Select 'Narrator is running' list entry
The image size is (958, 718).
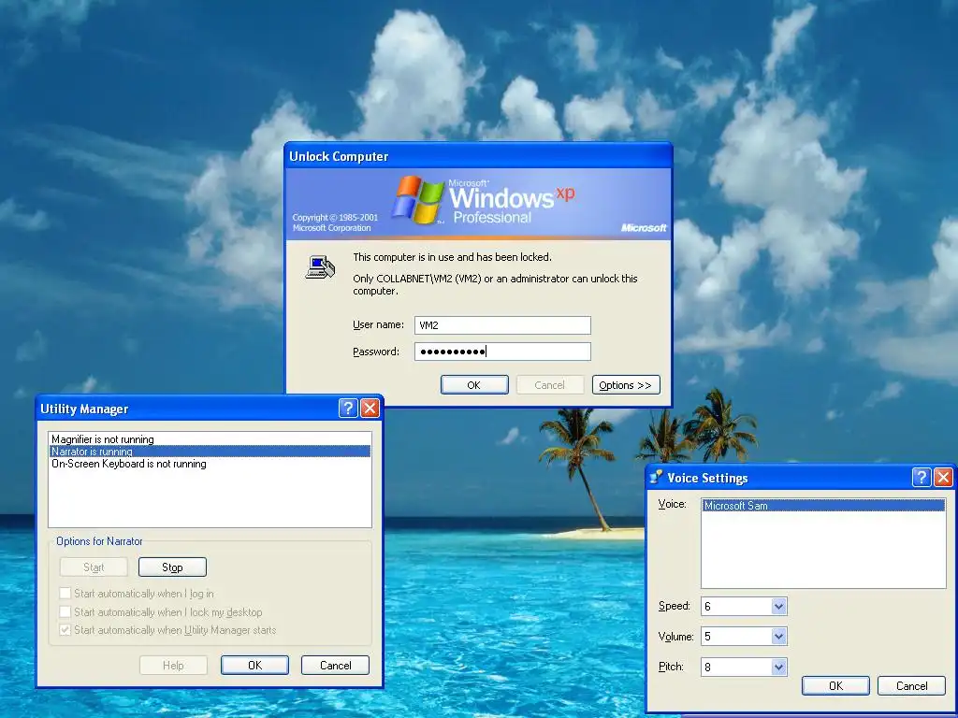pyautogui.click(x=210, y=452)
